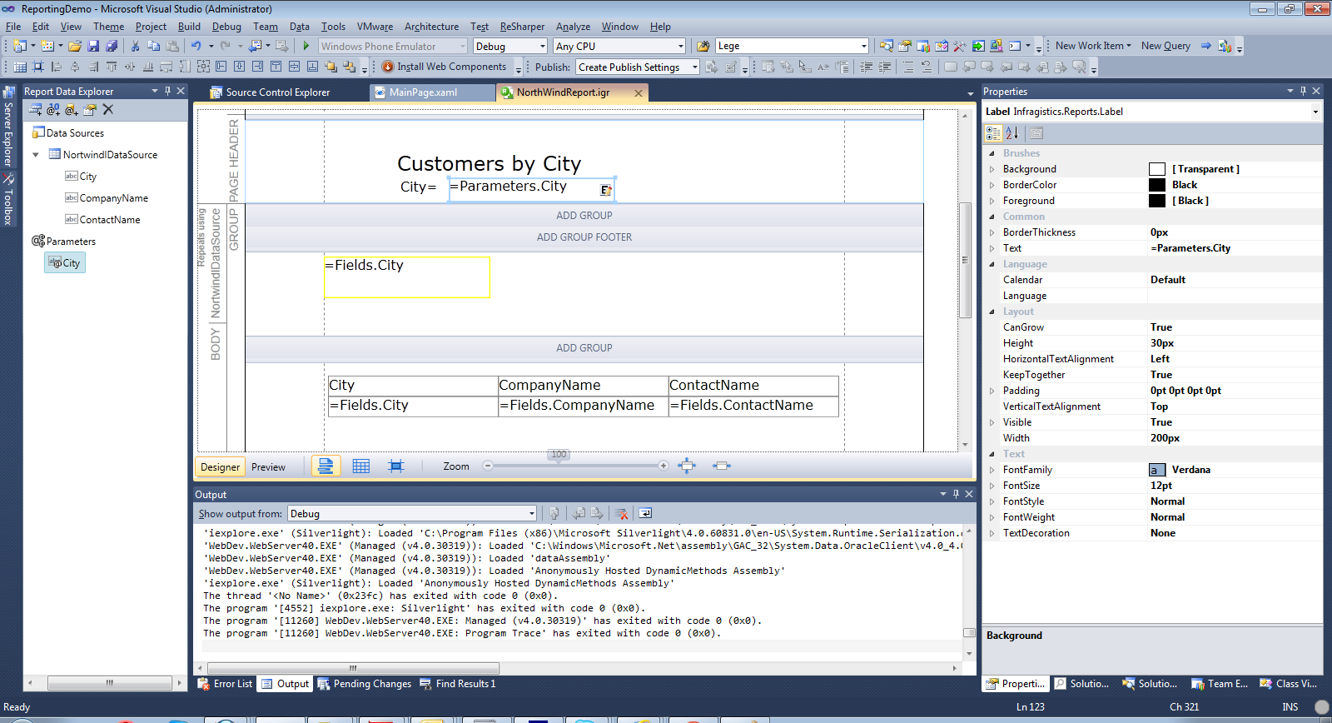The height and width of the screenshot is (723, 1332).
Task: Fit report to width icon
Action: tap(722, 466)
